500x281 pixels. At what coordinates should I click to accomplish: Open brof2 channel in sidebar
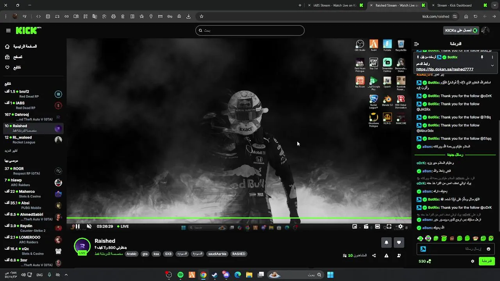32,94
